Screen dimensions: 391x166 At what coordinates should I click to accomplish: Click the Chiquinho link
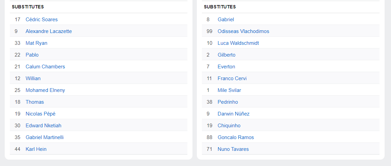(x=229, y=126)
